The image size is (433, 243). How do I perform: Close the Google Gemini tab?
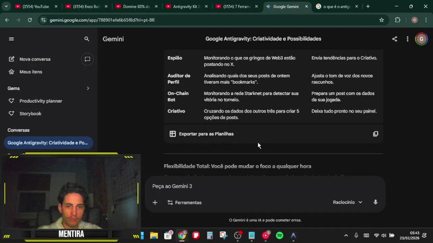306,6
